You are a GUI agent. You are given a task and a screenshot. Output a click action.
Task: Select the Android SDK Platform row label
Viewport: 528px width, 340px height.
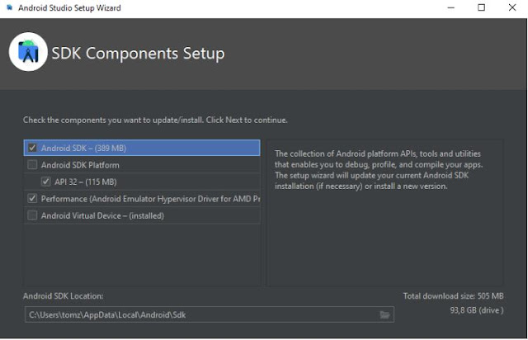point(80,165)
